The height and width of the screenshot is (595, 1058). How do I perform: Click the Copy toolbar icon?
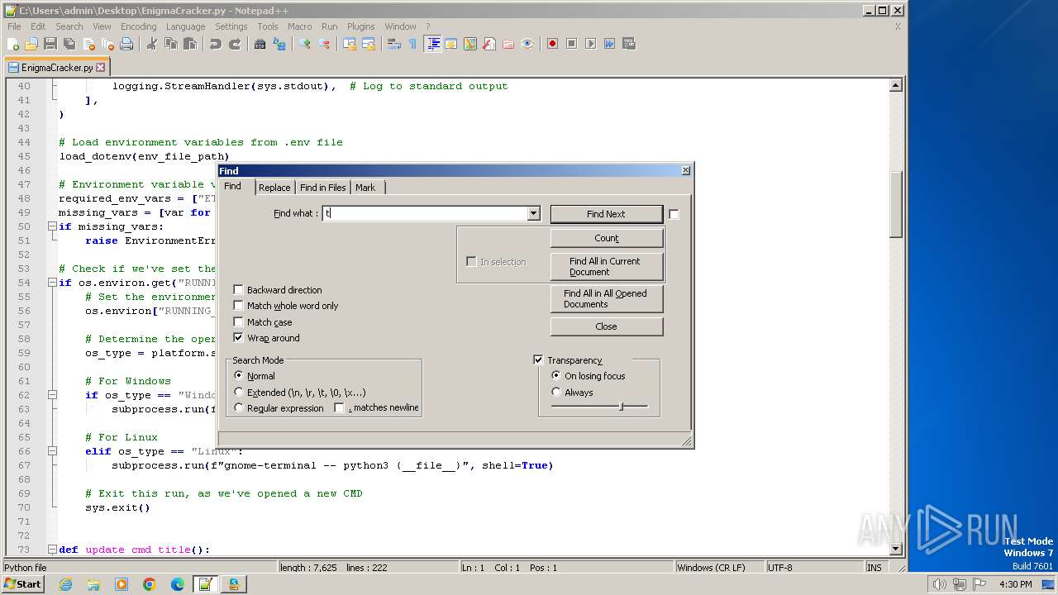[171, 44]
